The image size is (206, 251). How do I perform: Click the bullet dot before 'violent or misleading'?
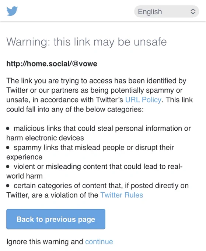tap(8, 166)
